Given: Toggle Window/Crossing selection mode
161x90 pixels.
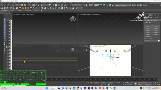Looking at the screenshot, I should click(x=30, y=5).
